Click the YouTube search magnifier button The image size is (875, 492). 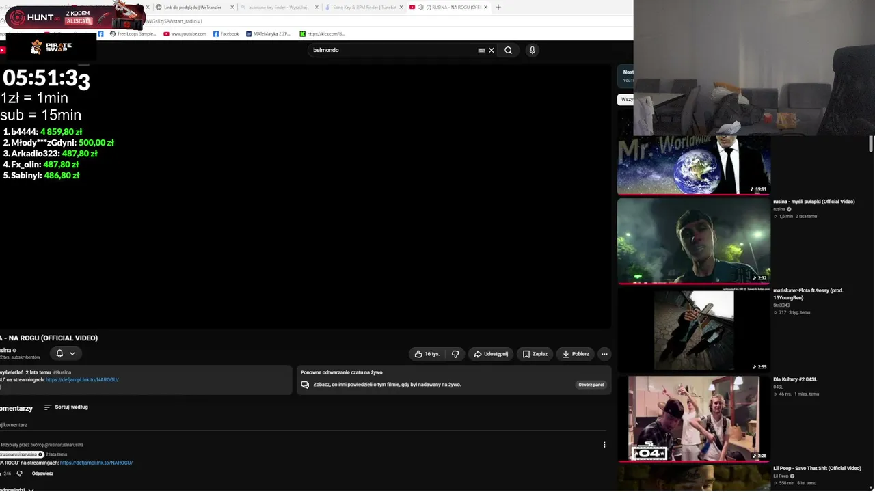coord(508,50)
